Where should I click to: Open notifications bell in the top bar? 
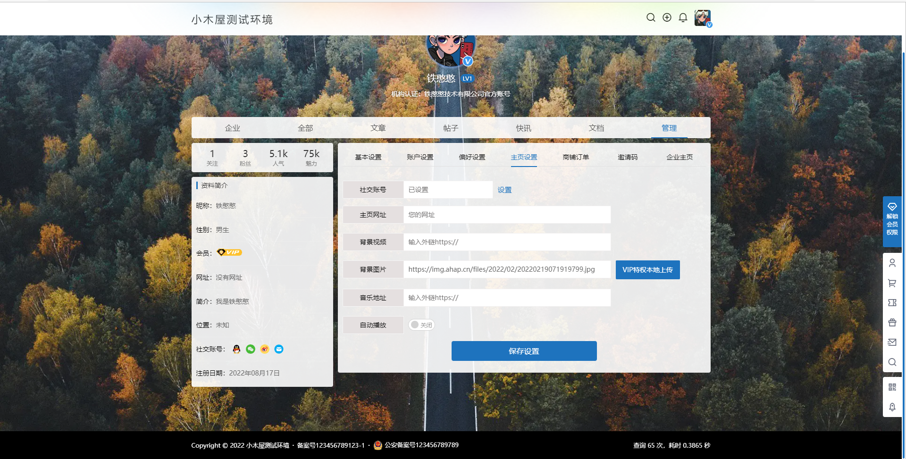coord(683,17)
